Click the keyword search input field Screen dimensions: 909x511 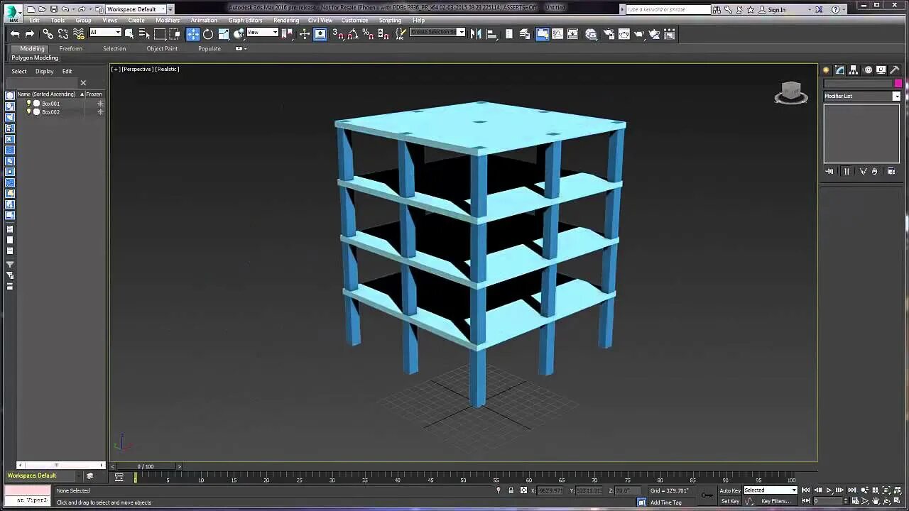[x=668, y=10]
